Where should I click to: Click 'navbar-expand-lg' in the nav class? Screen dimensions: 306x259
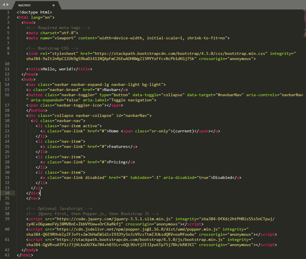pos(90,84)
